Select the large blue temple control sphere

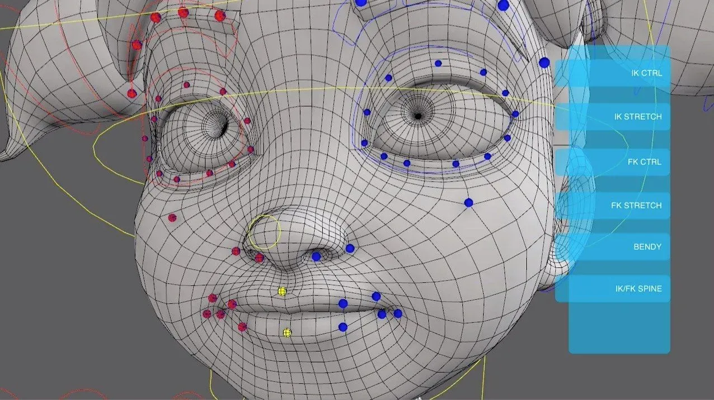point(544,63)
